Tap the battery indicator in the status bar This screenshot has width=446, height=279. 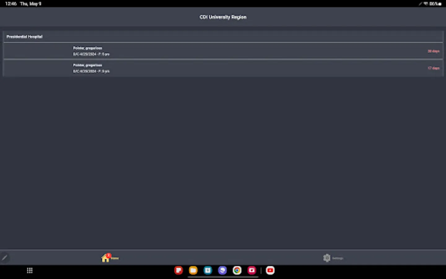[435, 4]
